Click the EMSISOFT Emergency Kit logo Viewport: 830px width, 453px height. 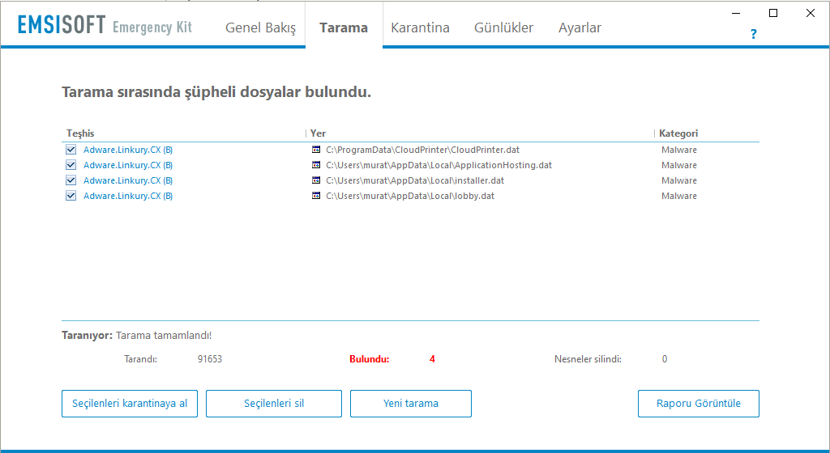tap(105, 25)
